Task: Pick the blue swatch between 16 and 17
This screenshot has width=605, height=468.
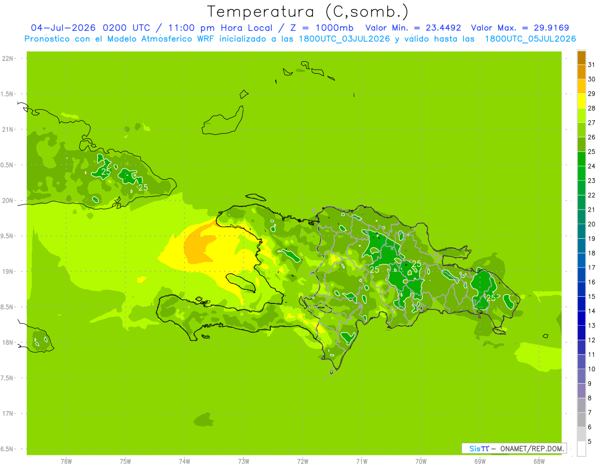Action: (581, 275)
